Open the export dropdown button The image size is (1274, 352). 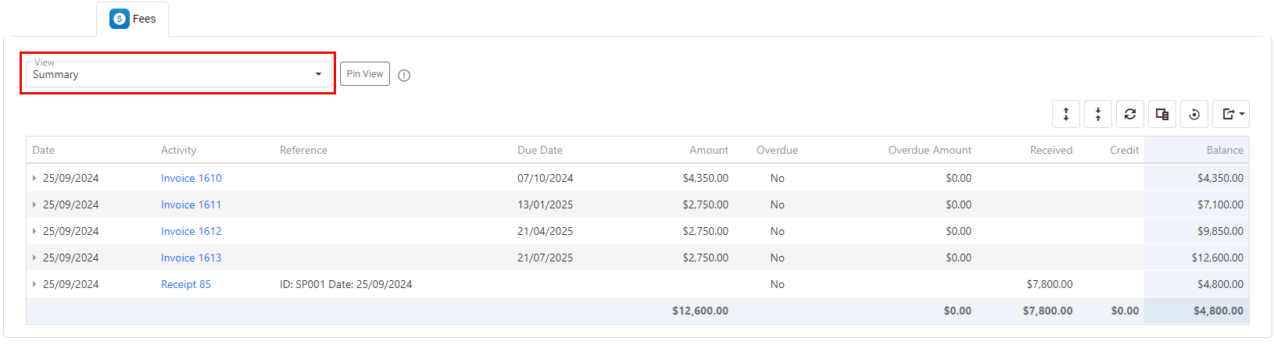(1231, 115)
